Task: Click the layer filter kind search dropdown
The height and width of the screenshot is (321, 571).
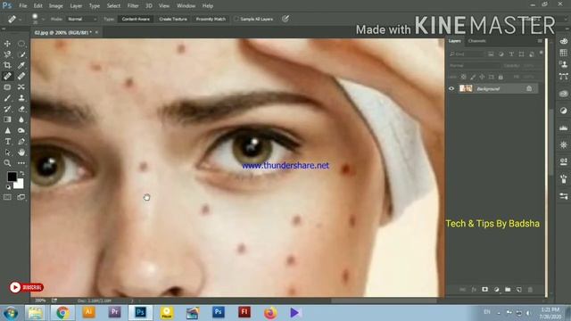Action: (467, 54)
